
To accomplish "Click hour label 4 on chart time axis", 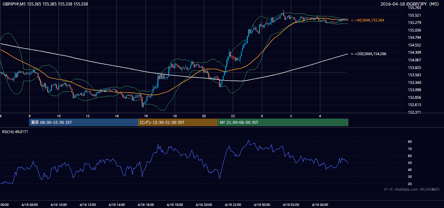I will click(x=320, y=116).
